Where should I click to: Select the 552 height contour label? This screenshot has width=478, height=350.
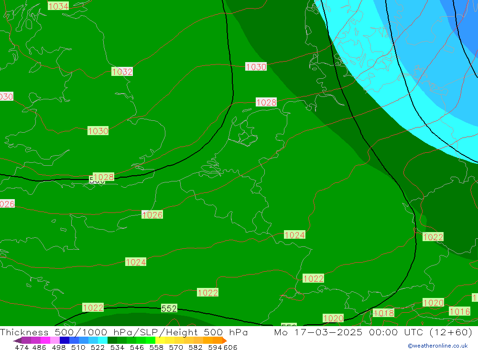[169, 308]
